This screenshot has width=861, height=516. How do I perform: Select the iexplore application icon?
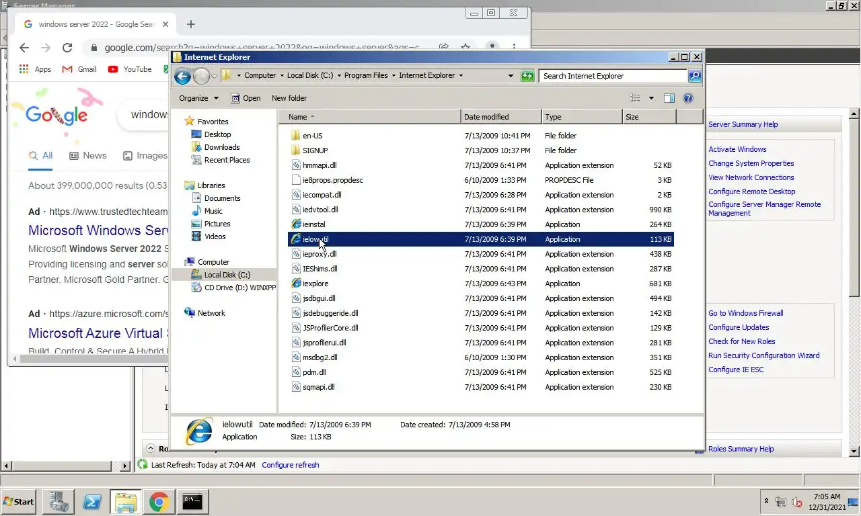coord(296,284)
